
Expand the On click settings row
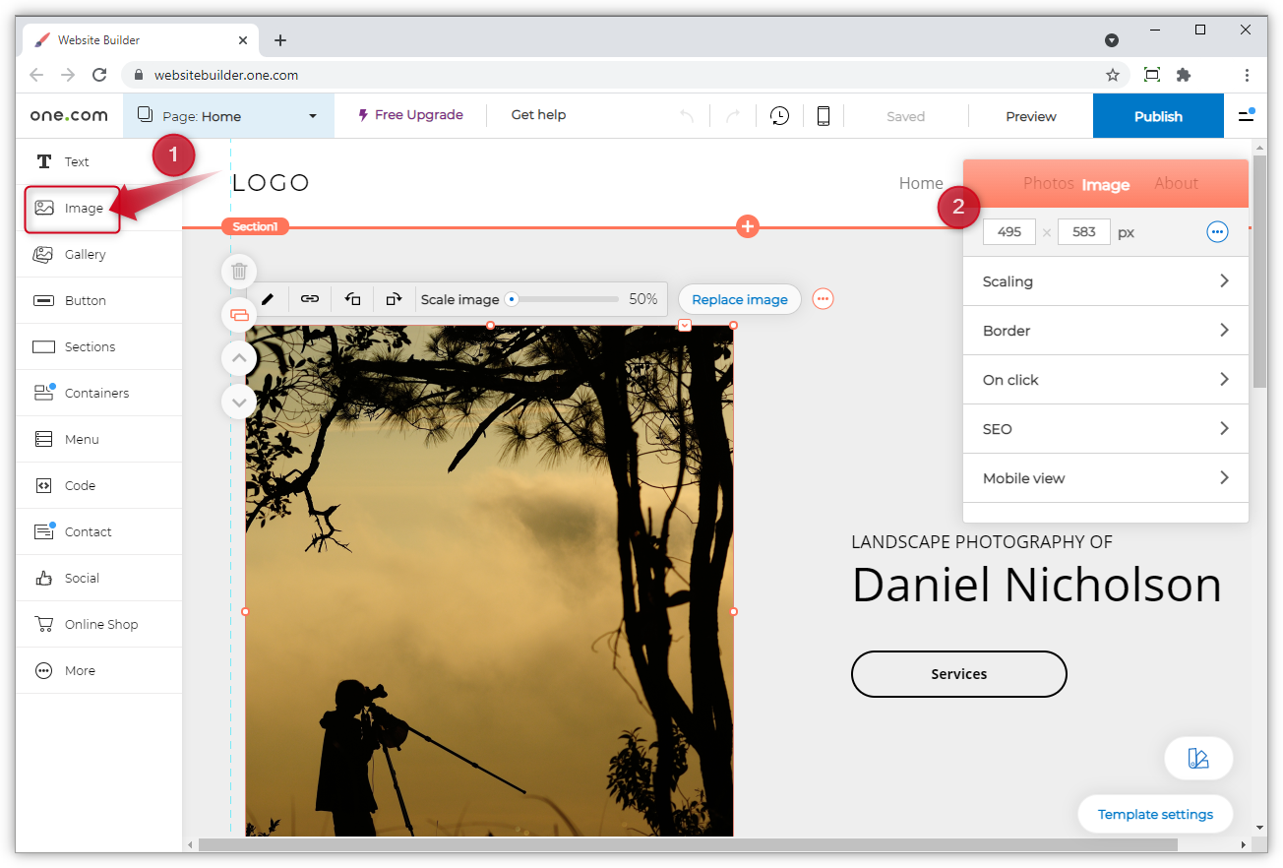click(1106, 380)
